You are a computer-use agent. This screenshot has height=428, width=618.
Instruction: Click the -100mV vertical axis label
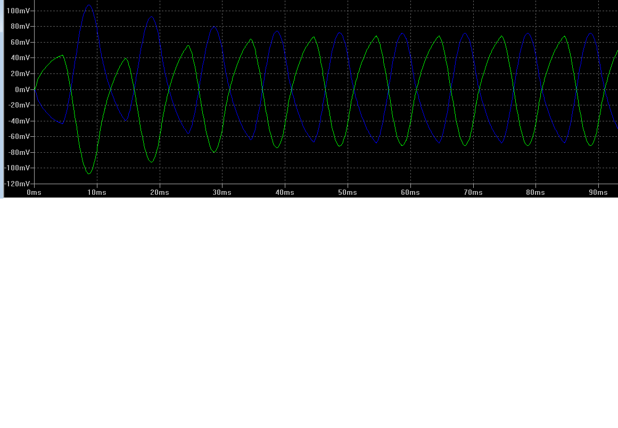17,168
